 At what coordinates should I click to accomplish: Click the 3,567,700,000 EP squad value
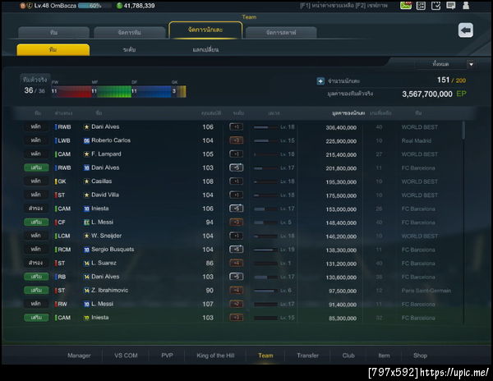pyautogui.click(x=434, y=94)
